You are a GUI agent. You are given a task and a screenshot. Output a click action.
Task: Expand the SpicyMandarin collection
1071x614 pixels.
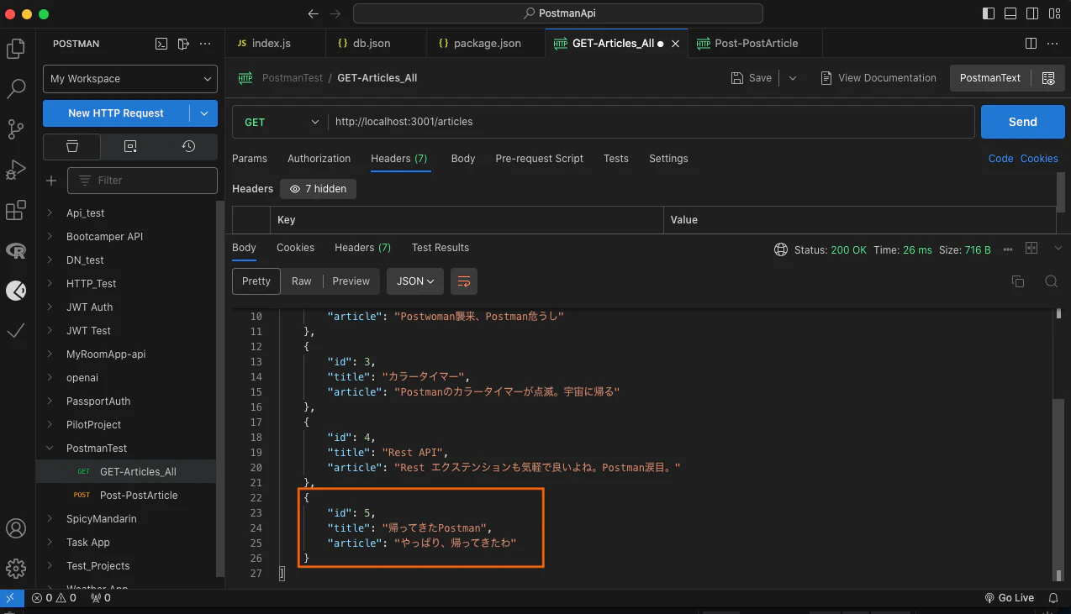pyautogui.click(x=50, y=519)
